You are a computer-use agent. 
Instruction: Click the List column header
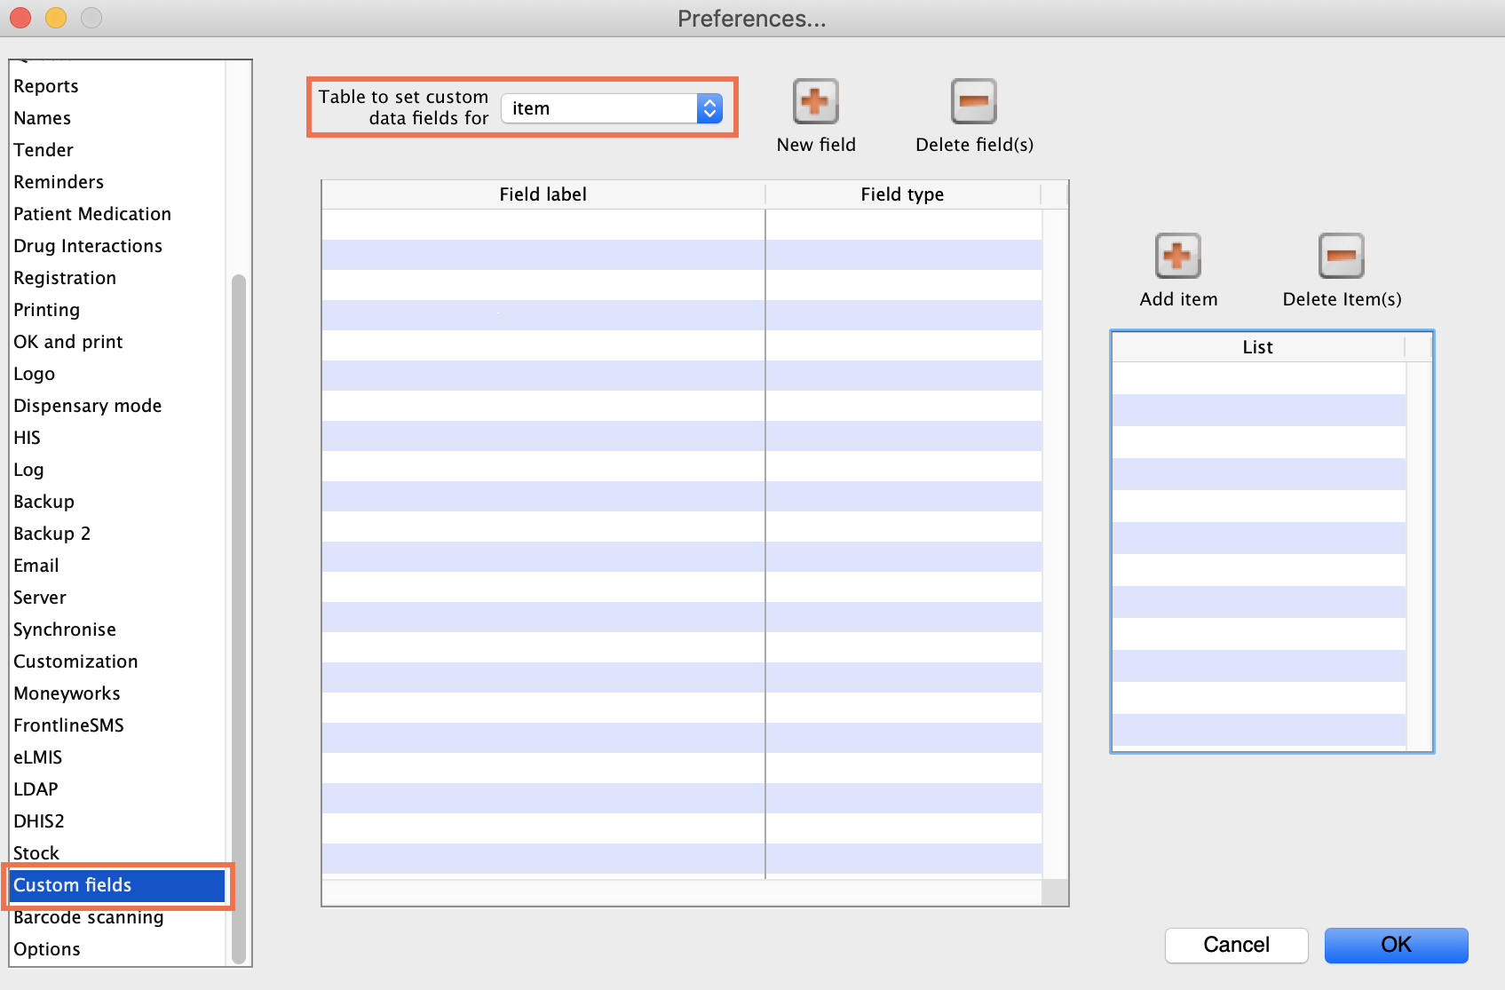click(1257, 347)
